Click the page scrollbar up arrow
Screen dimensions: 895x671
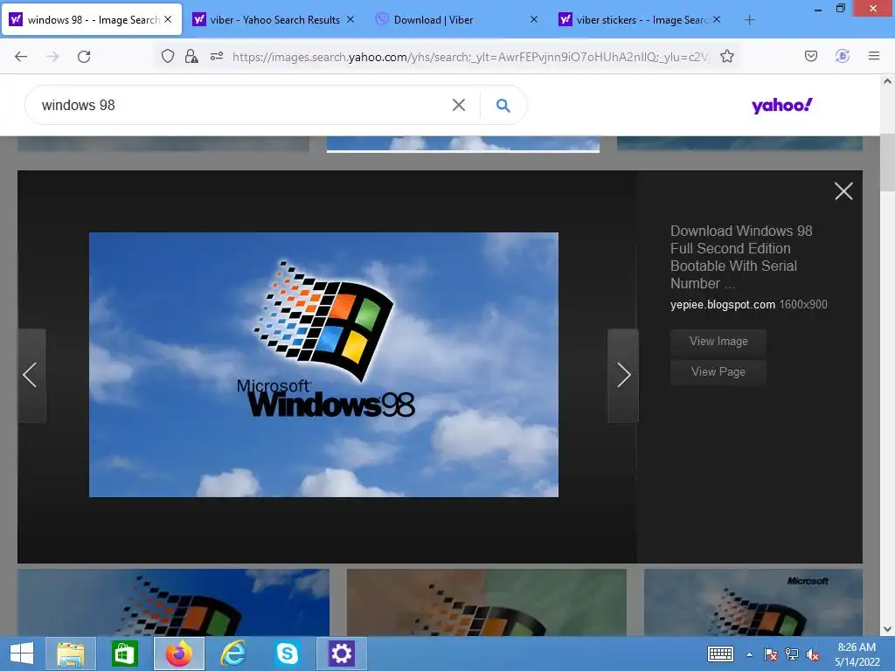click(x=887, y=81)
